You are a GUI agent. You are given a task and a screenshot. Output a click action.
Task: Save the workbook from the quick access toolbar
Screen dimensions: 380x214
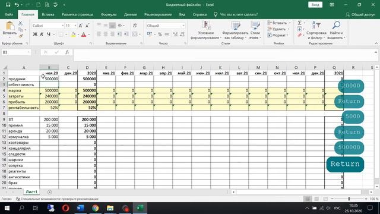click(x=8, y=5)
